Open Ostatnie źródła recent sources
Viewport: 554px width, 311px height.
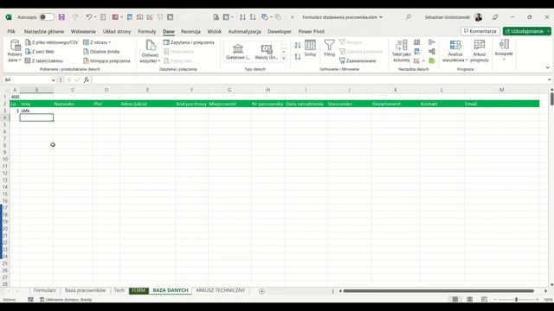[101, 52]
